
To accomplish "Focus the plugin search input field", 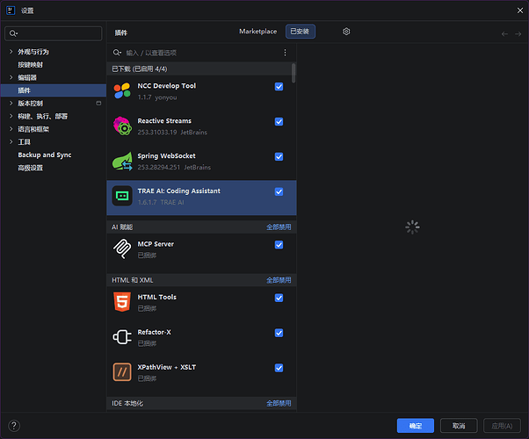I will (x=202, y=53).
